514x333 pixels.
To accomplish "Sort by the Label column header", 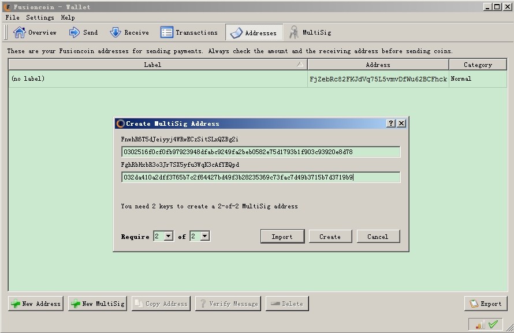I will 158,65.
